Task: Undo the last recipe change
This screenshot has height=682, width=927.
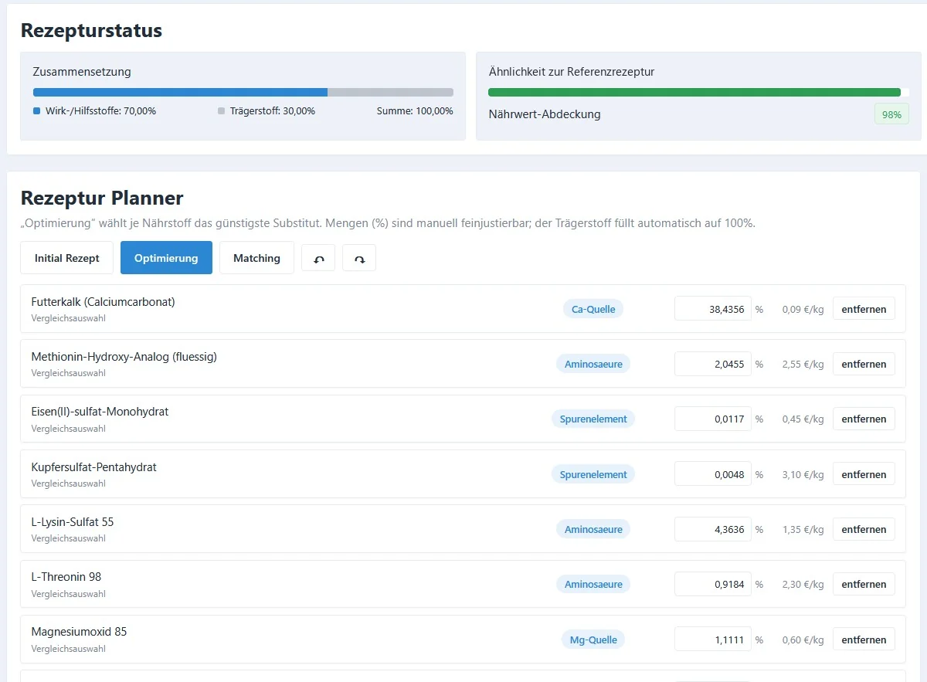Action: [x=318, y=258]
